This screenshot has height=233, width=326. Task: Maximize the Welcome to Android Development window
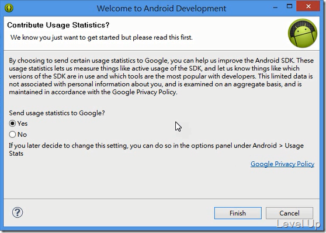(x=289, y=6)
